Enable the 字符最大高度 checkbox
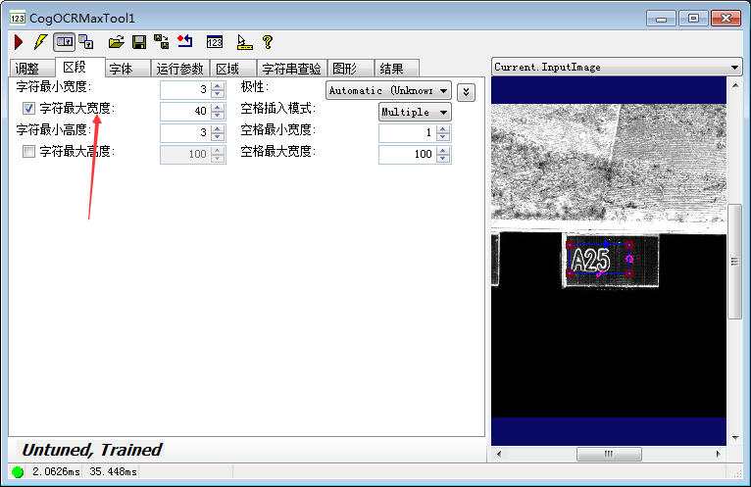This screenshot has width=751, height=487. 28,152
